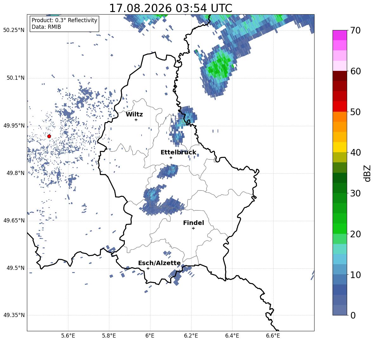Click the timestamp title 17.08.2026 03:54 UTC

(170, 8)
